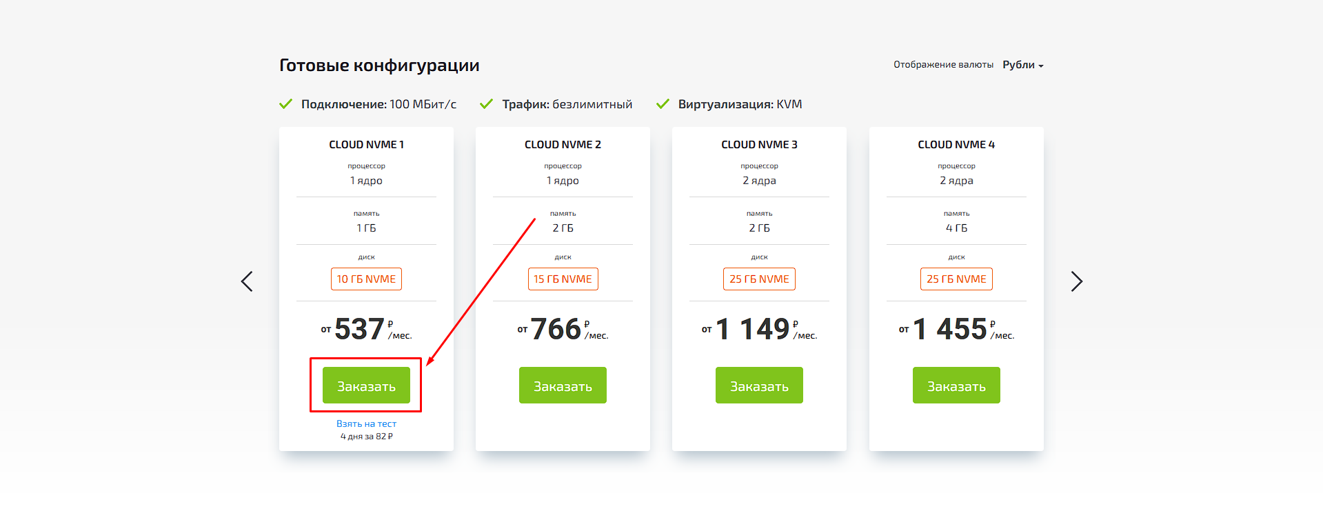Open the Взять на тест link
The height and width of the screenshot is (520, 1323).
(366, 423)
